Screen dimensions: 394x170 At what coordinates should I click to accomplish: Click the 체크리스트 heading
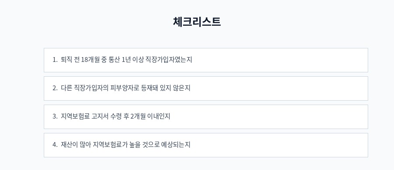(x=197, y=22)
